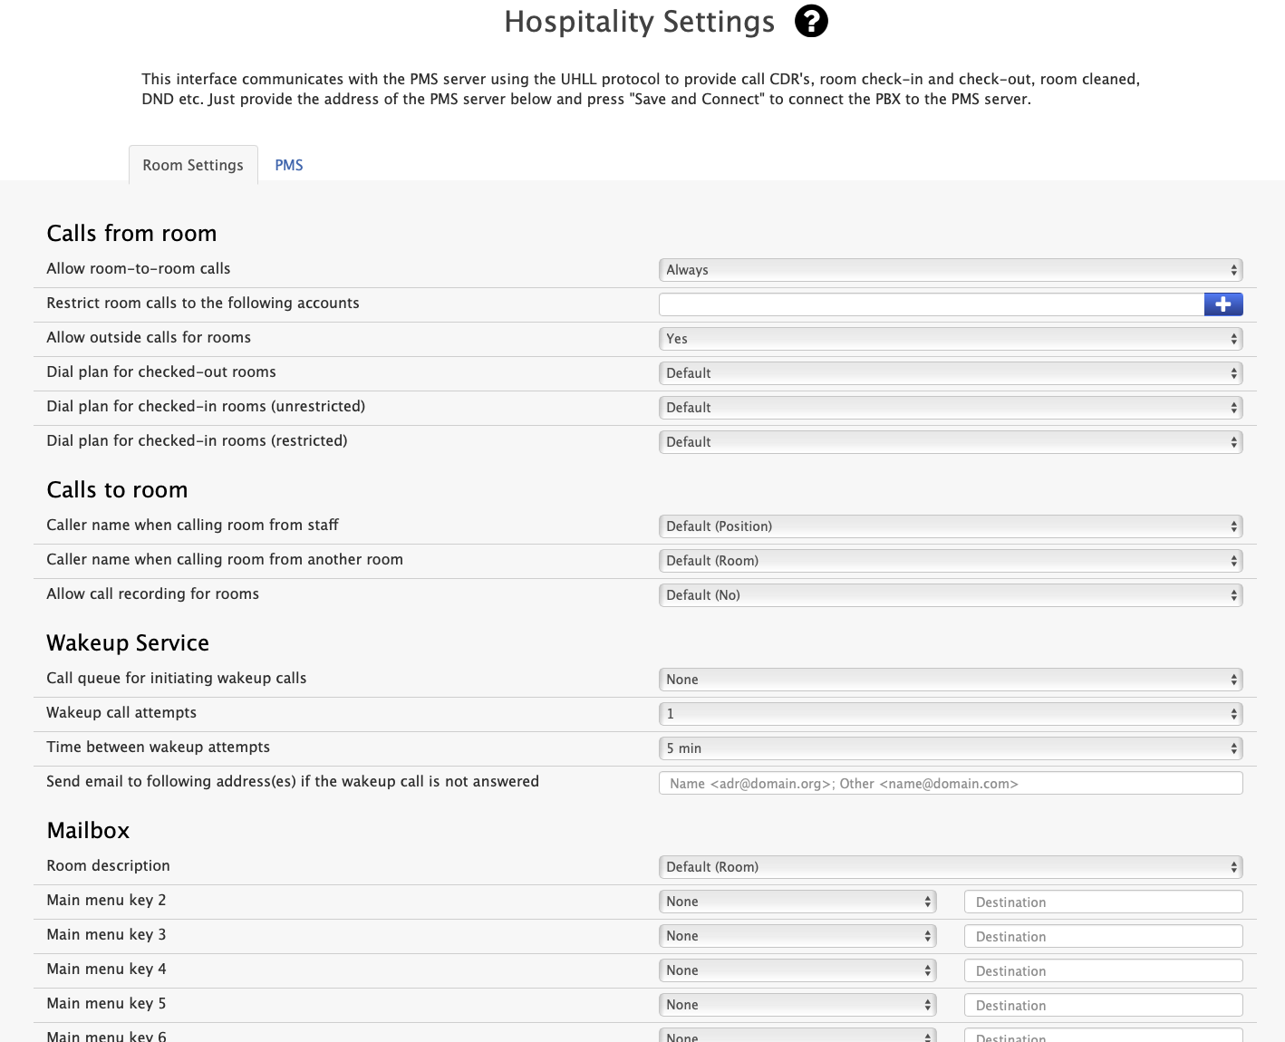Open the Allow room-to-room calls dropdown
1285x1042 pixels.
pyautogui.click(x=950, y=270)
